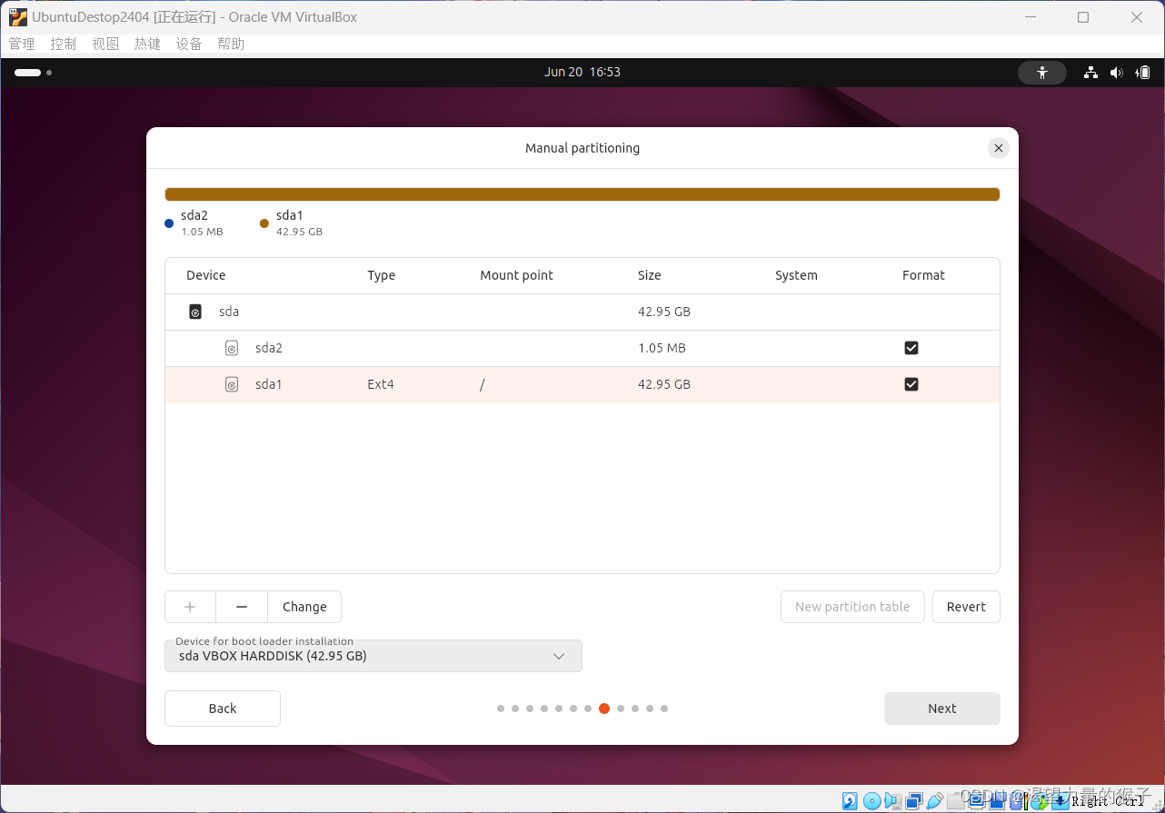Click the brown sda1 disk usage bar
Image resolution: width=1165 pixels, height=813 pixels.
tap(582, 194)
